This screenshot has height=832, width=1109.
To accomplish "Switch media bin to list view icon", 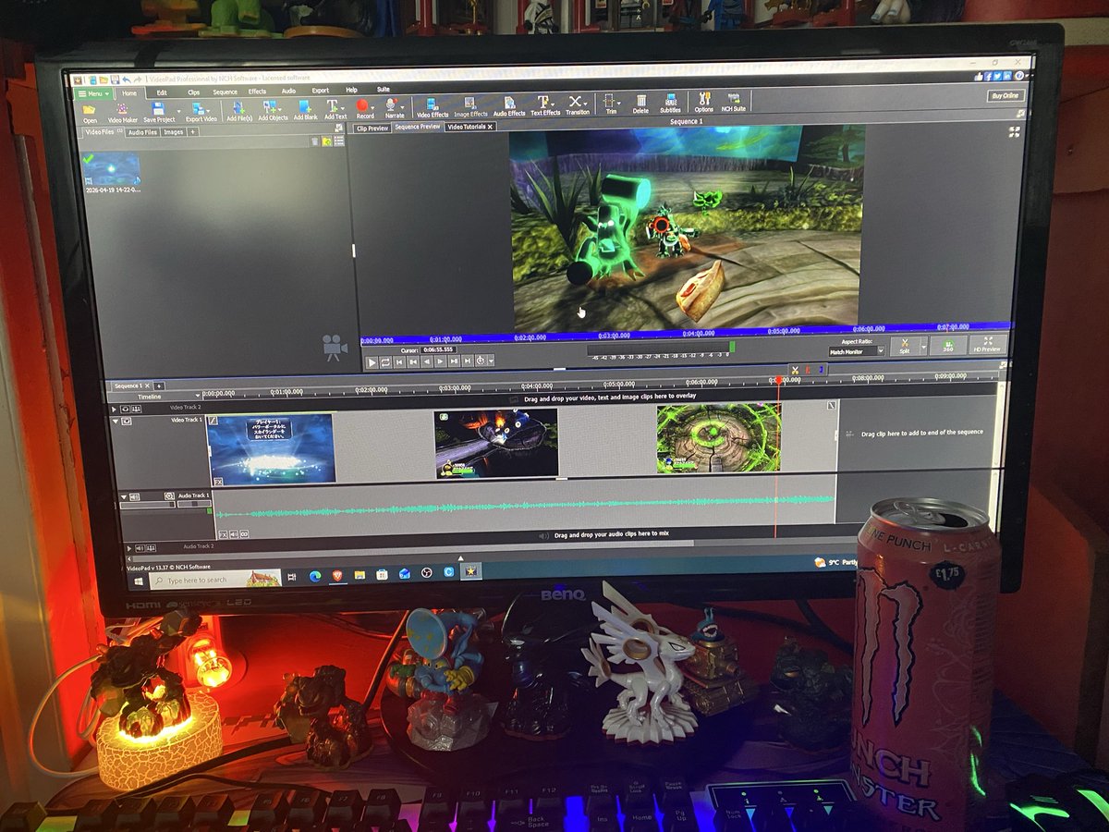I will click(x=338, y=141).
